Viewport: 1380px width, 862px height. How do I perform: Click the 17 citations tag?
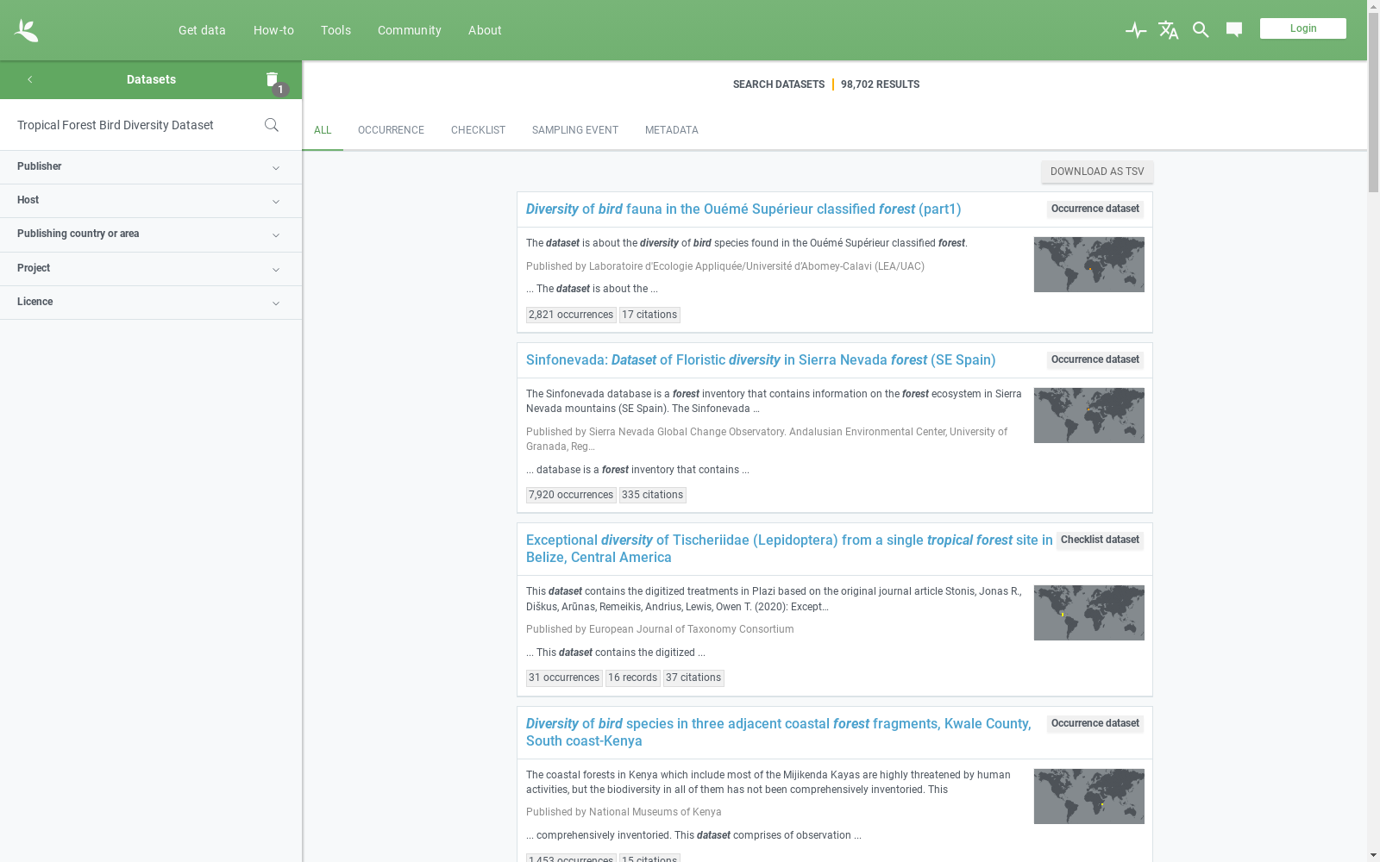tap(649, 315)
